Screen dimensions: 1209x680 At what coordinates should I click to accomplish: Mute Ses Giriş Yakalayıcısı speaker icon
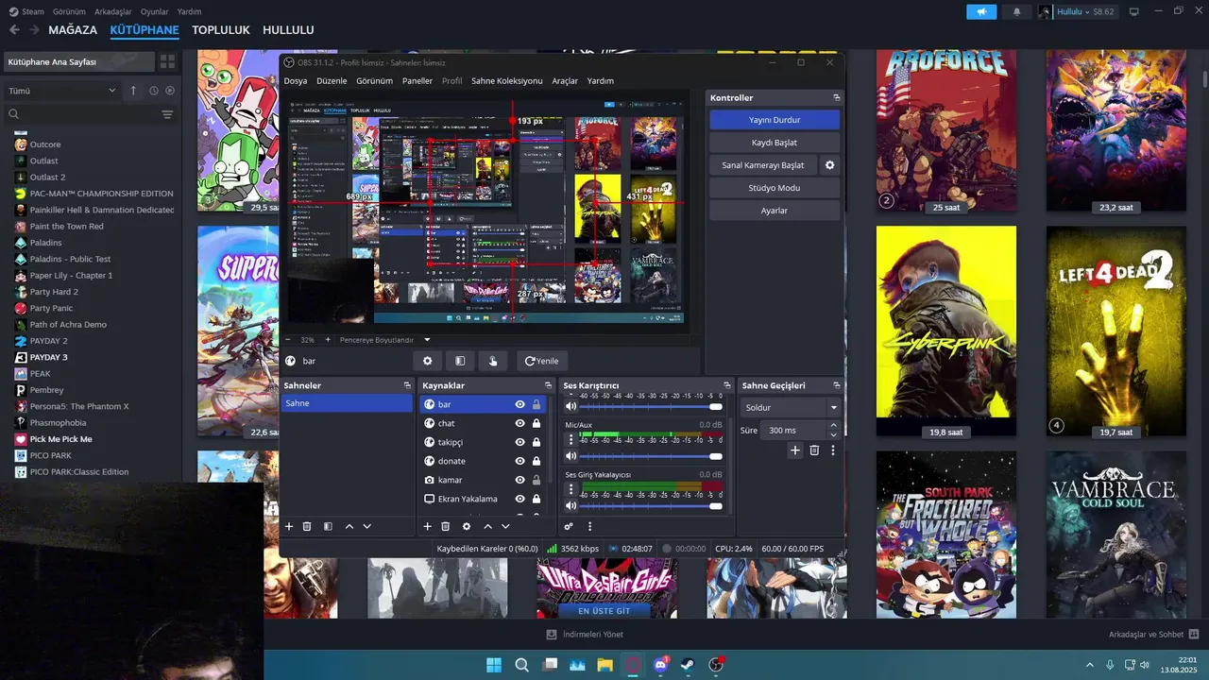(570, 506)
